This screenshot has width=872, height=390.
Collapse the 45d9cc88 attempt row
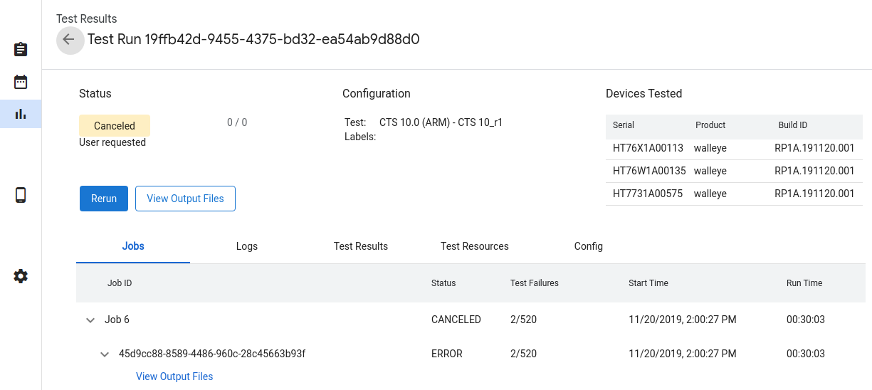click(105, 354)
